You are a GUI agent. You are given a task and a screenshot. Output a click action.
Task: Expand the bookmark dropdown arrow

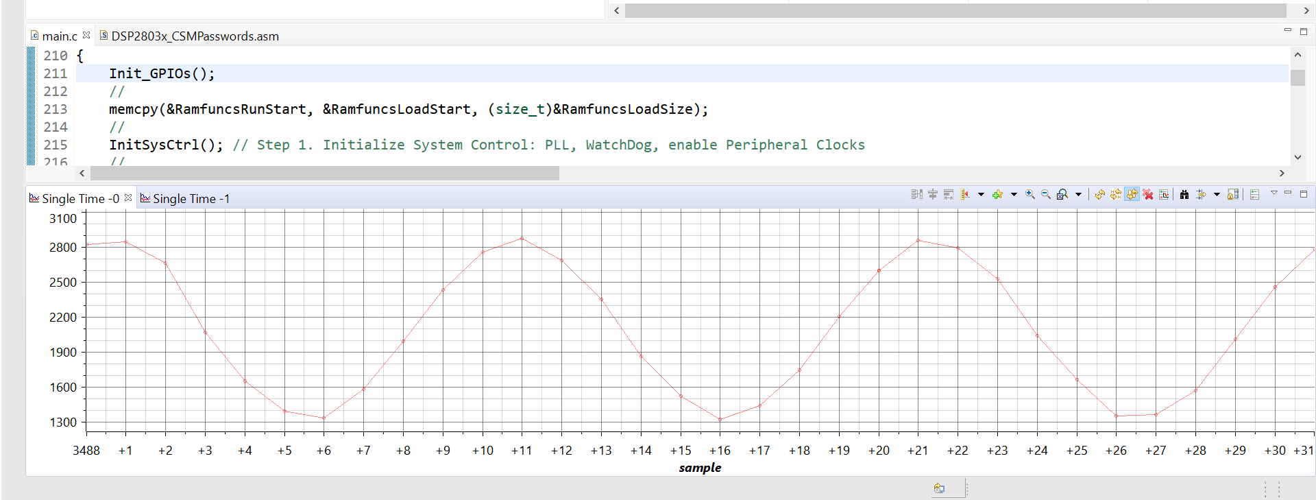tap(1014, 195)
